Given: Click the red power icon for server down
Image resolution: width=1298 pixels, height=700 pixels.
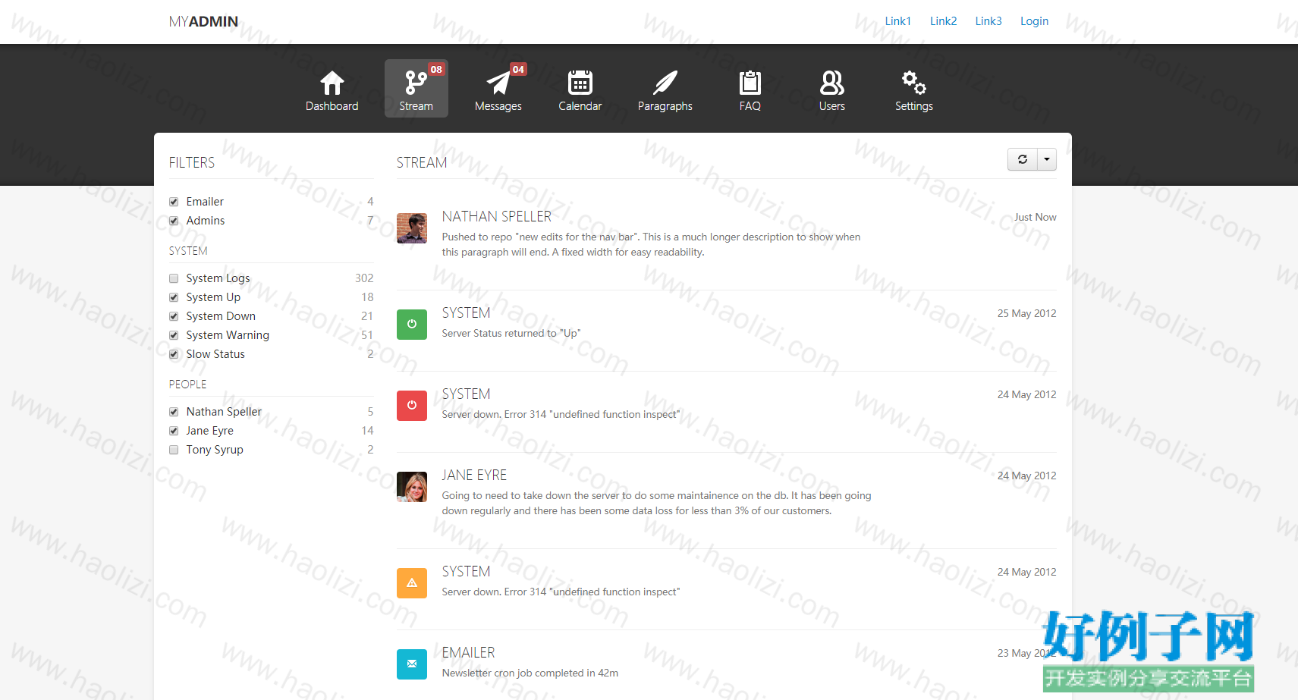Looking at the screenshot, I should (412, 406).
